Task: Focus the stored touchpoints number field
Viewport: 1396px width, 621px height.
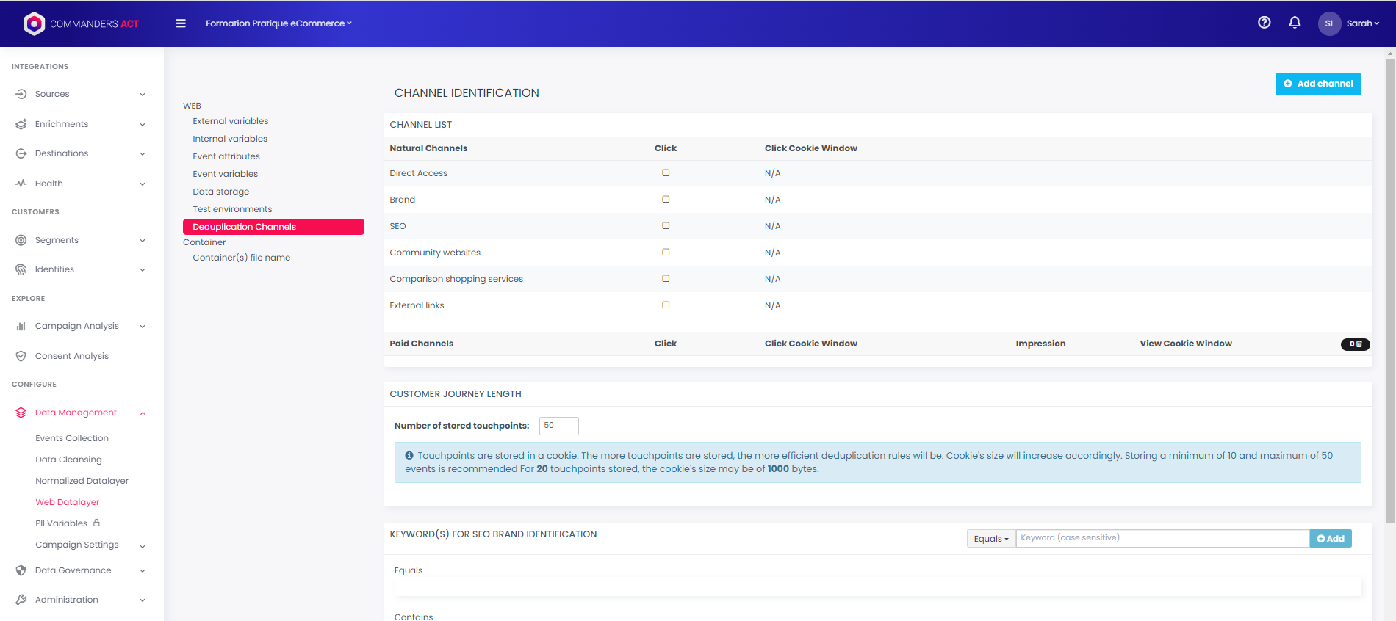Action: click(x=558, y=426)
